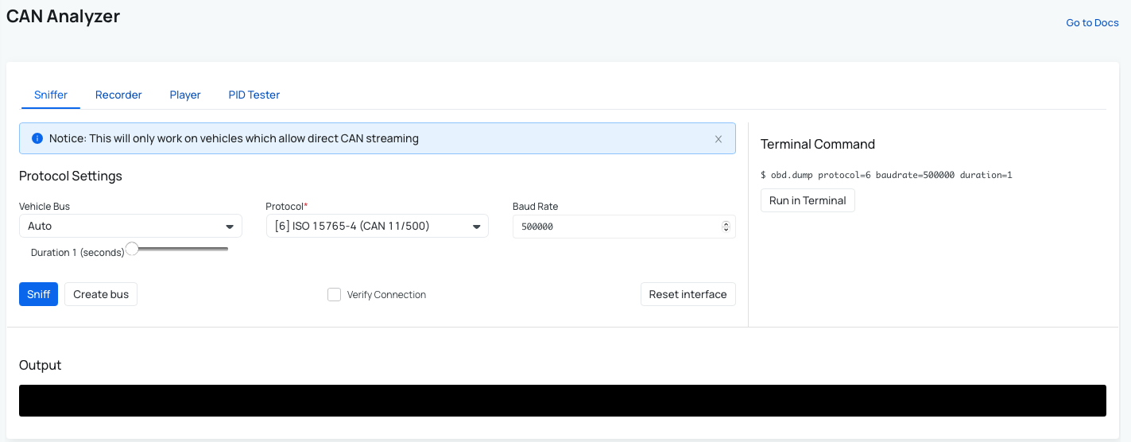Switch to the Player tab
This screenshot has height=442, width=1131.
click(185, 95)
